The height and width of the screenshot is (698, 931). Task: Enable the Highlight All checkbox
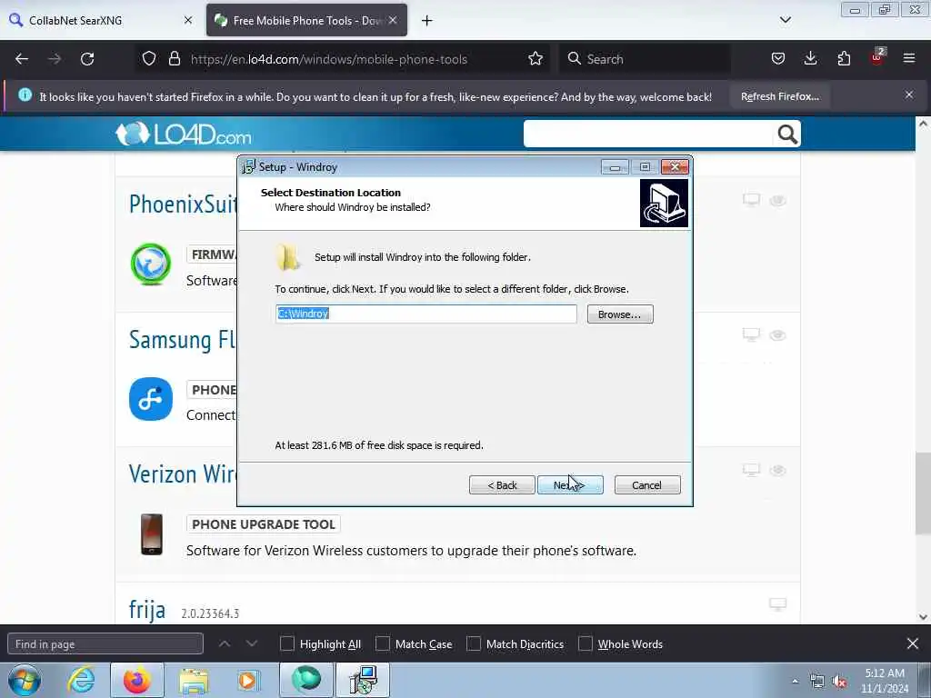click(x=286, y=643)
